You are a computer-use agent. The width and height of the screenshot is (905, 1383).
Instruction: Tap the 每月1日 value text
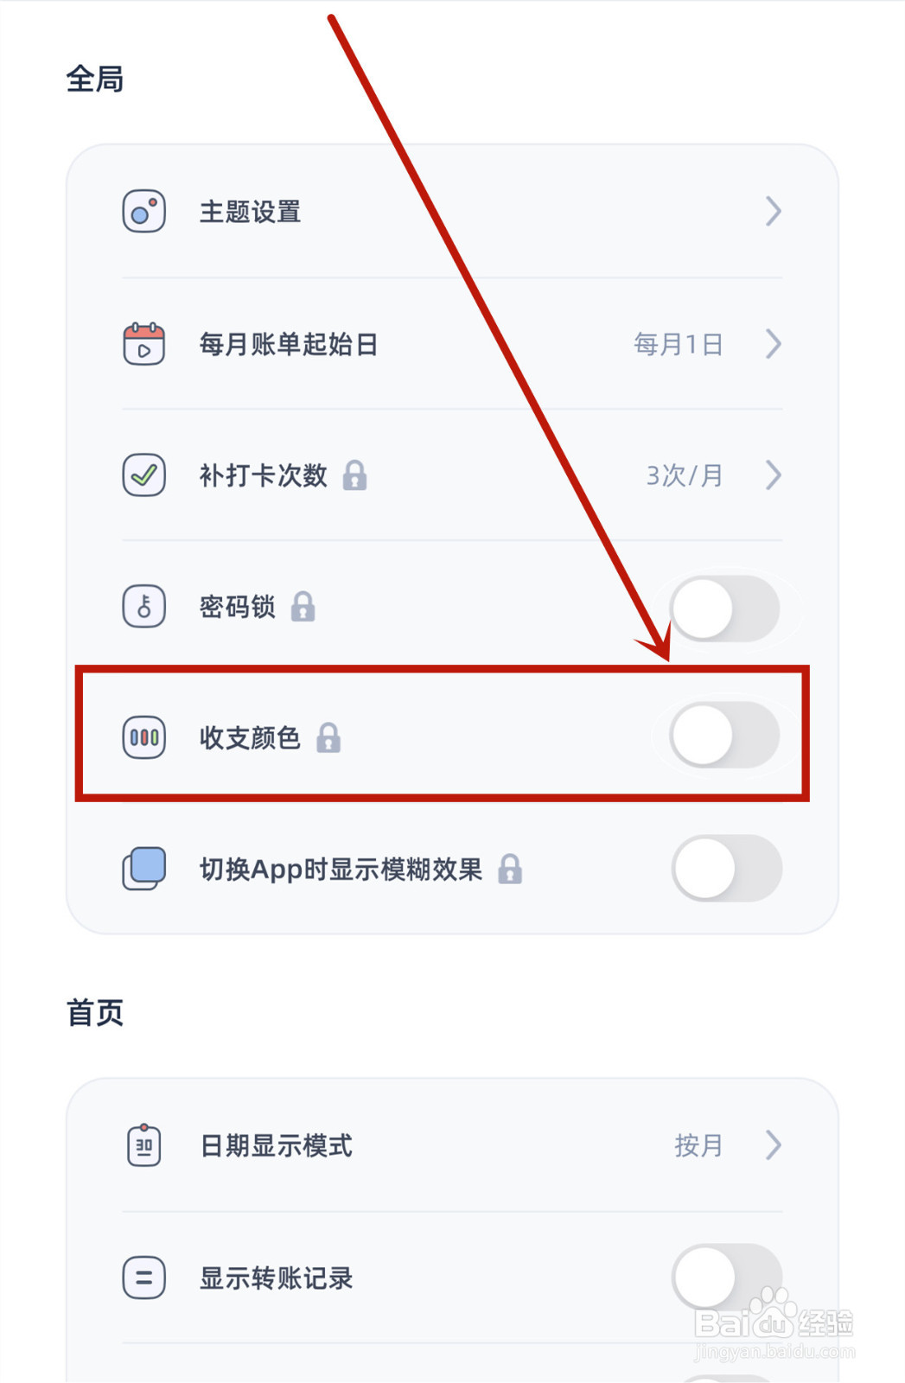678,344
